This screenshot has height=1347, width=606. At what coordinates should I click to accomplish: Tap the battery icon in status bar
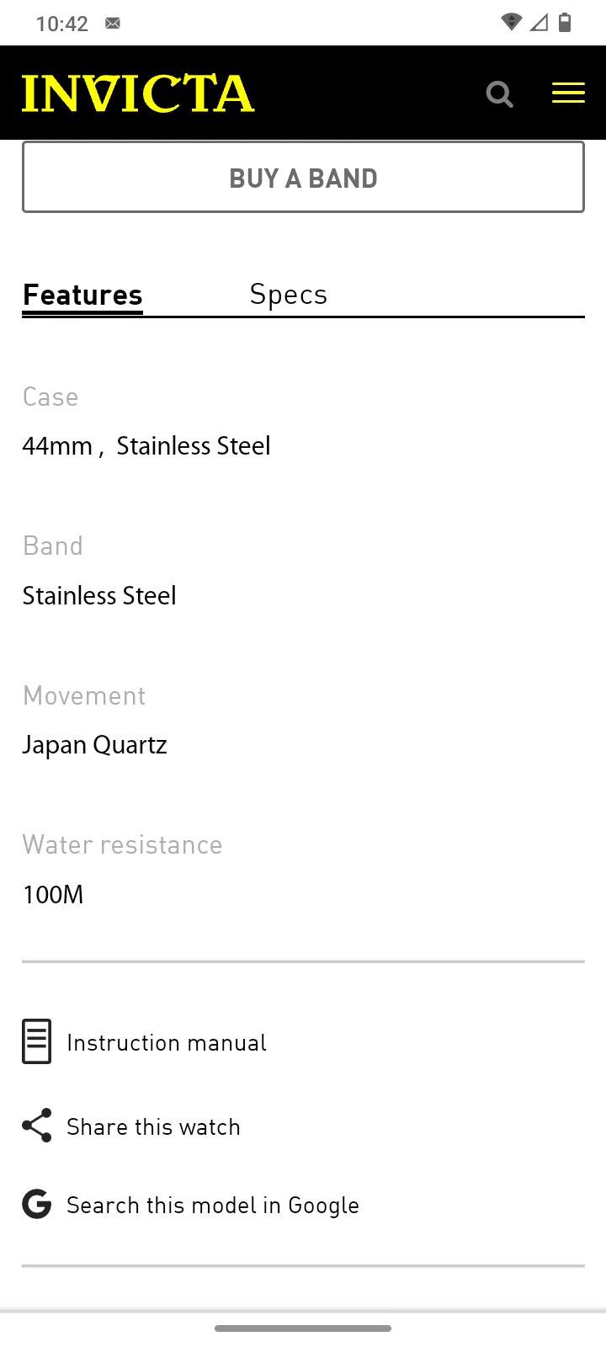[x=565, y=23]
